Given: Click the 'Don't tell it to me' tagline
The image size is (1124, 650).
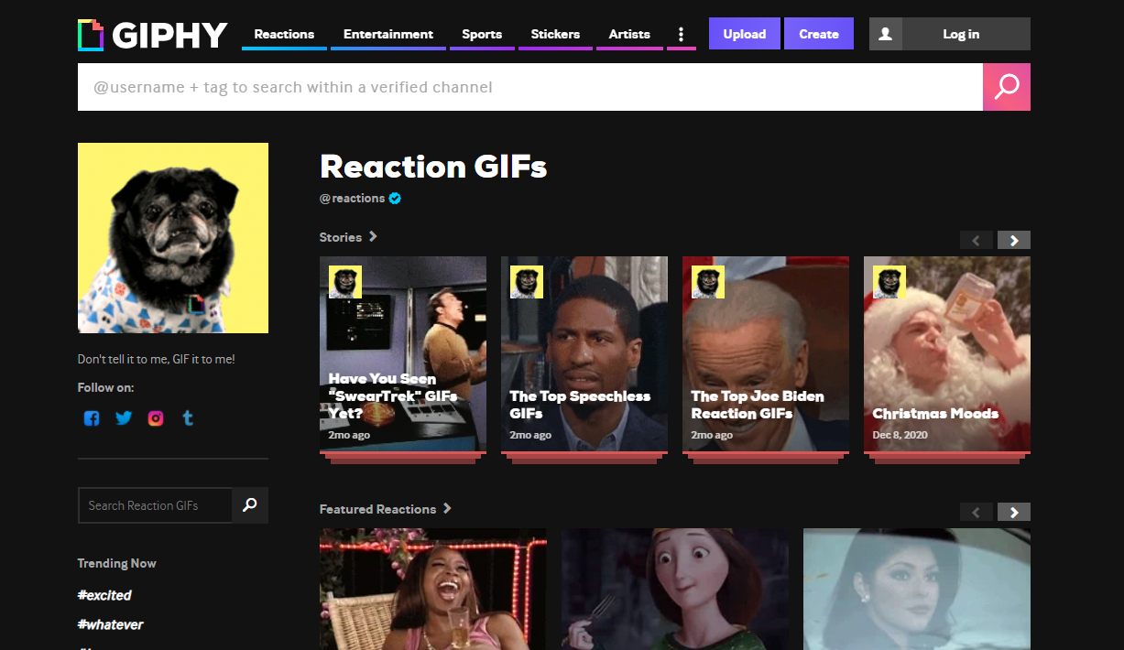Looking at the screenshot, I should 157,359.
